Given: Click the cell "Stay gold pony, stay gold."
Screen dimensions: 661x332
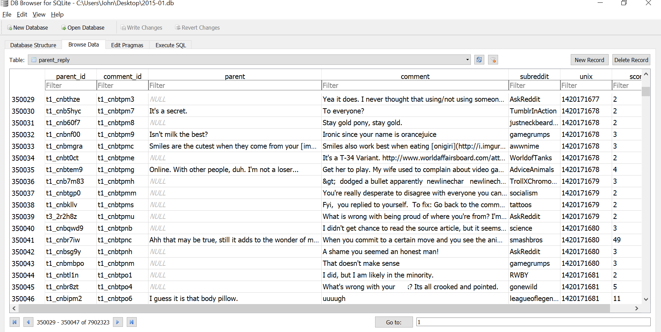Looking at the screenshot, I should 415,123.
